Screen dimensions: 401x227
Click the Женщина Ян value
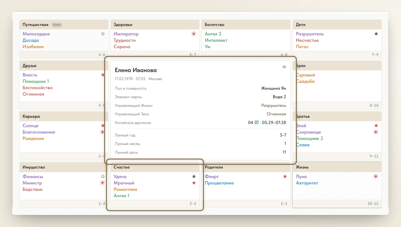pyautogui.click(x=273, y=88)
